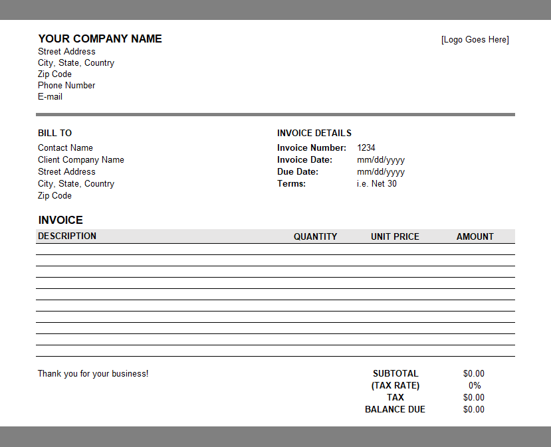Click the Due Date mm/dd/yyyy value
Viewport: 551px width, 447px height.
(x=380, y=172)
